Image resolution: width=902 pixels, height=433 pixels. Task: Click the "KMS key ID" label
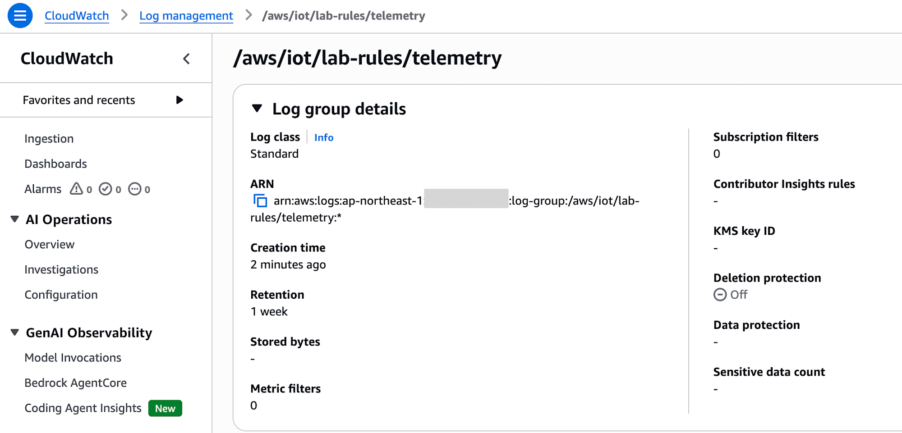[744, 231]
